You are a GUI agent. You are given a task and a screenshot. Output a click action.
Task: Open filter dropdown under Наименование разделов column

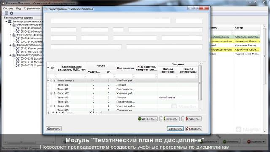85,76
